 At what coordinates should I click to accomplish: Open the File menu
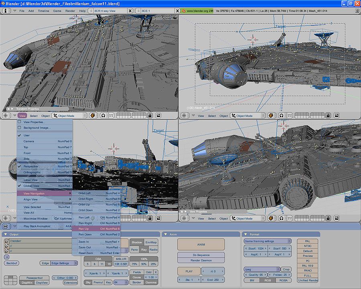[22, 11]
